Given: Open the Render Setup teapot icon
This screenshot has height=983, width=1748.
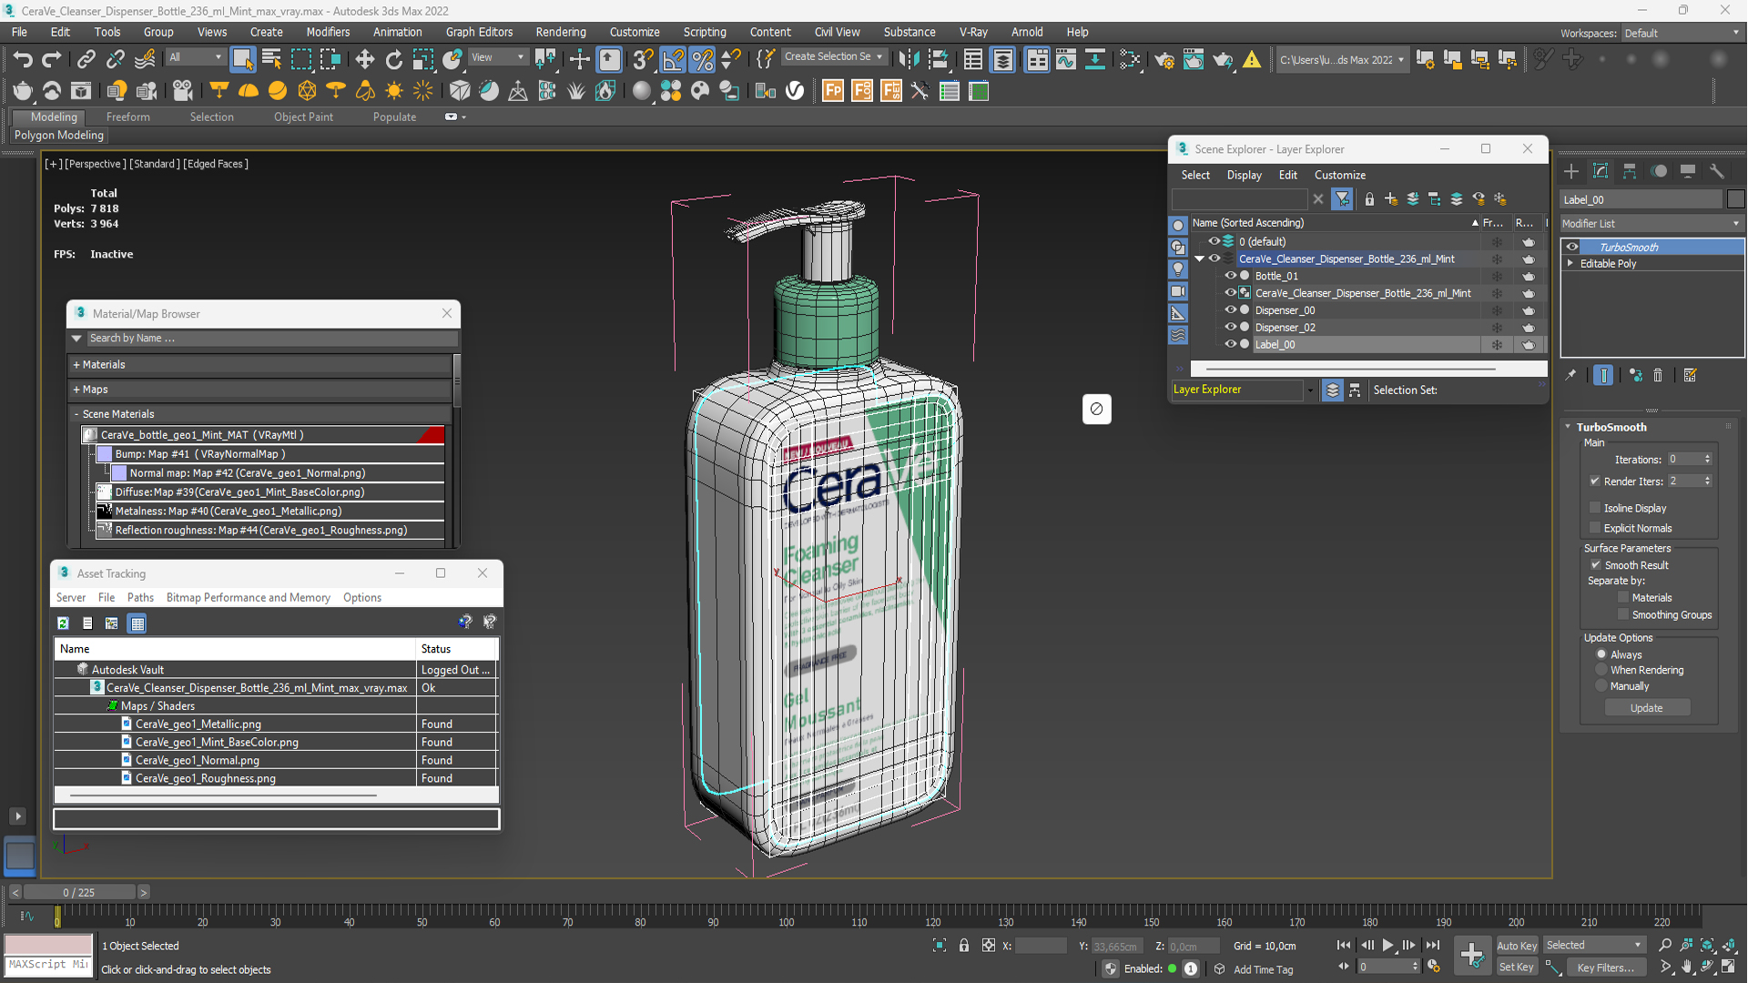Looking at the screenshot, I should 1164,59.
